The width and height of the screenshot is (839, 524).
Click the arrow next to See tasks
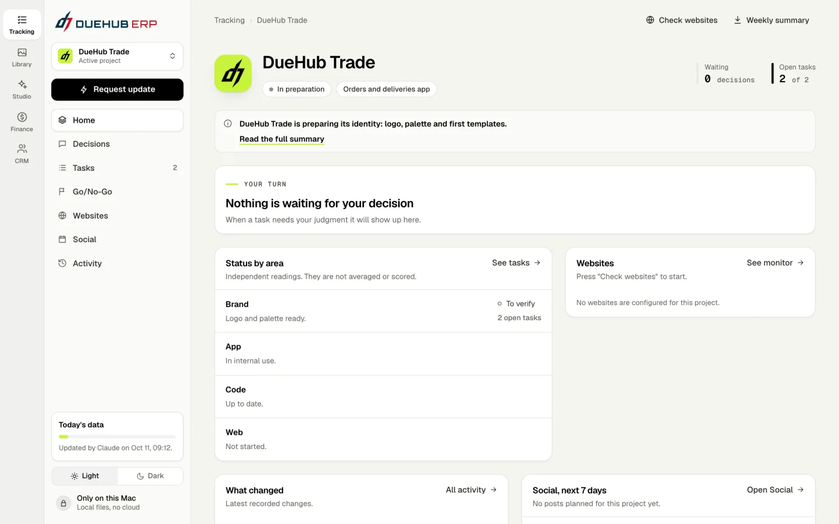537,263
